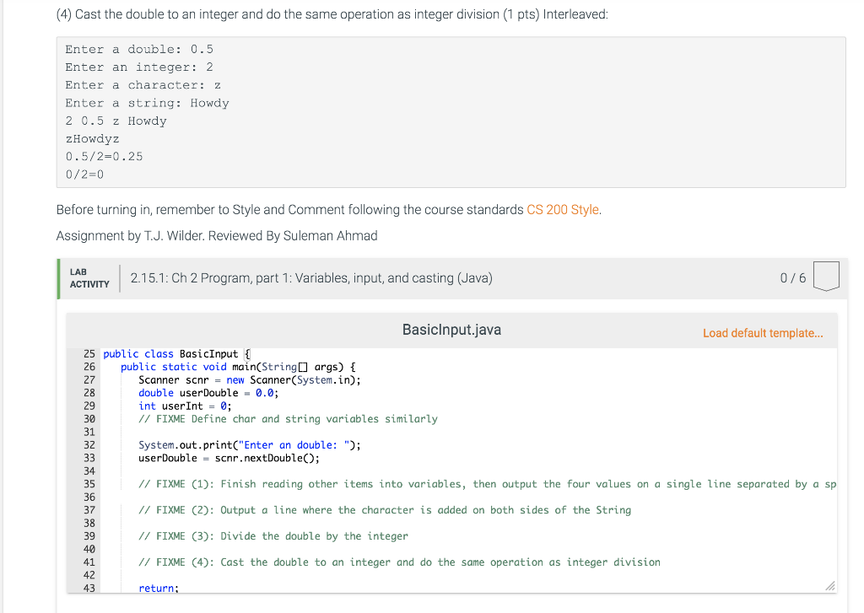The width and height of the screenshot is (864, 613).
Task: Click the 'Enter an integer: 2' sample line
Action: coord(139,67)
